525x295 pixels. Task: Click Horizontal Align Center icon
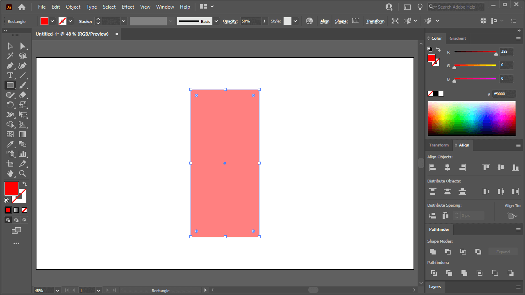(448, 167)
